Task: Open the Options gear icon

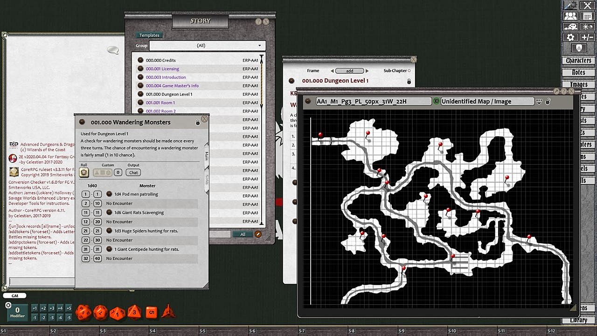Action: pos(570,37)
